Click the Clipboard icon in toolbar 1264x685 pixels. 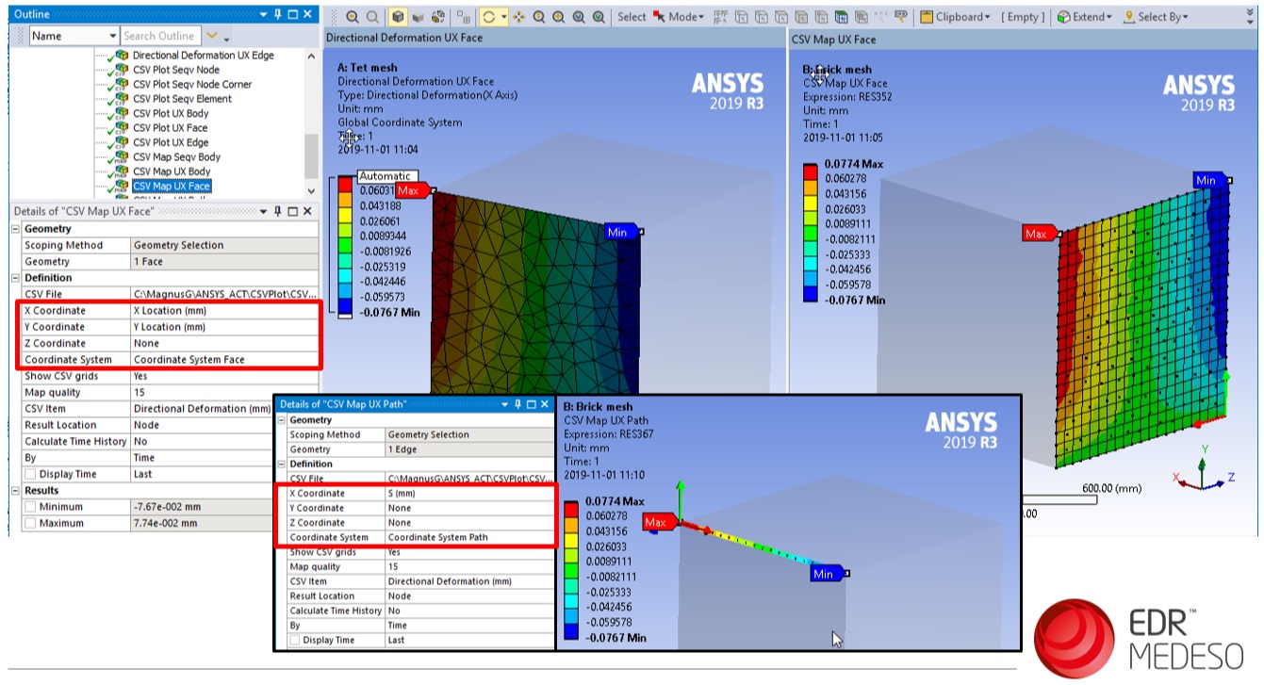click(927, 17)
